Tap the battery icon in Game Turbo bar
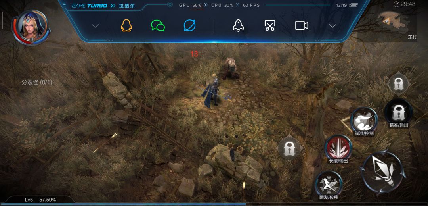The image size is (428, 206). 353,5
